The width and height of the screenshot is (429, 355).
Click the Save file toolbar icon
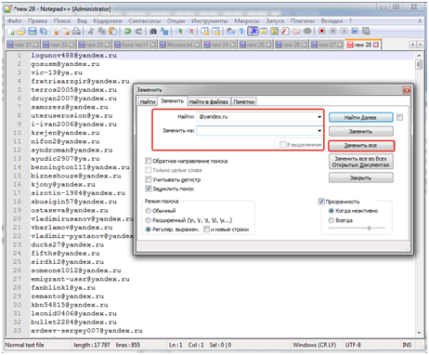click(x=32, y=31)
